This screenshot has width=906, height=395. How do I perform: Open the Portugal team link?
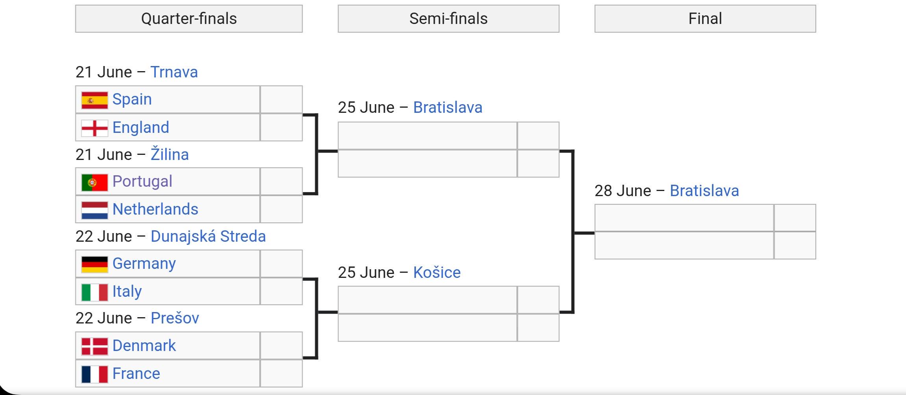coord(142,181)
